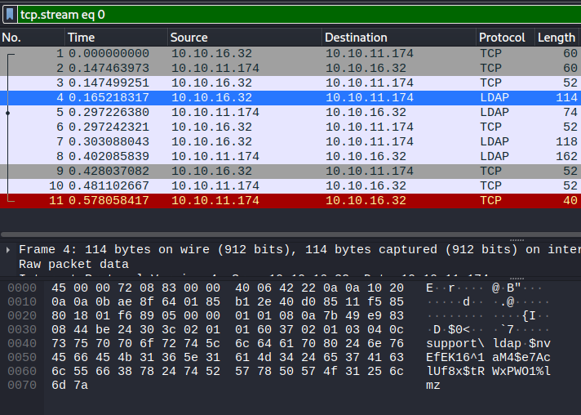Select packet 3 at time 0.147499251
Screen dimensions: 581x415
pyautogui.click(x=290, y=83)
